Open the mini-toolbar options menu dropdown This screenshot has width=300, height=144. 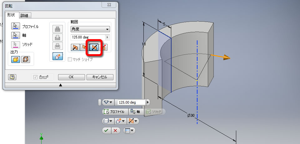(129, 131)
